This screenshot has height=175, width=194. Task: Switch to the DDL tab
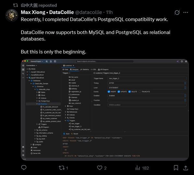click(x=93, y=69)
